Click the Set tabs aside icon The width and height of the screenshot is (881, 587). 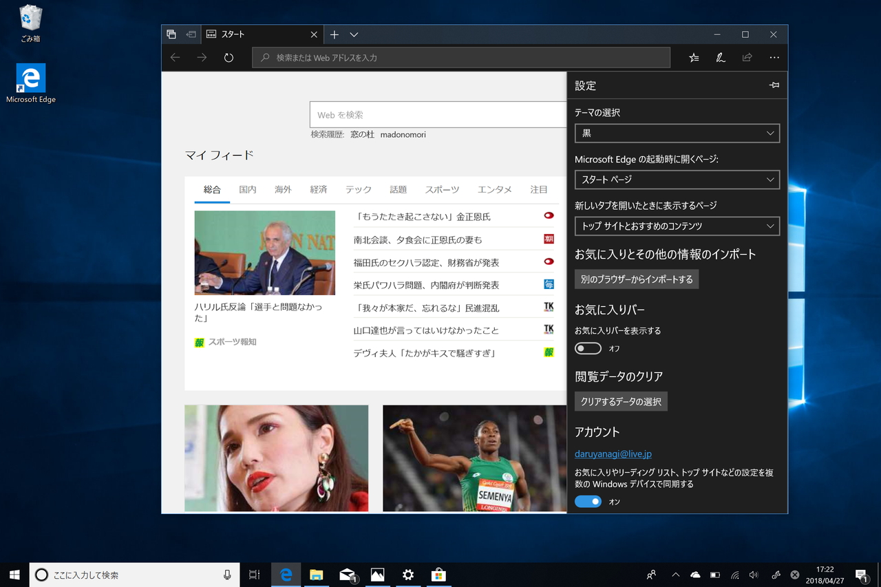[171, 34]
